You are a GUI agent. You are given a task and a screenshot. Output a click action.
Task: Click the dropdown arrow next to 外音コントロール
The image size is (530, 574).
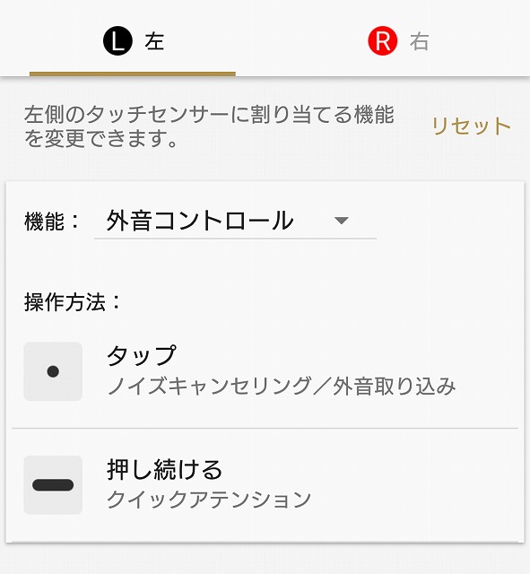click(x=341, y=221)
